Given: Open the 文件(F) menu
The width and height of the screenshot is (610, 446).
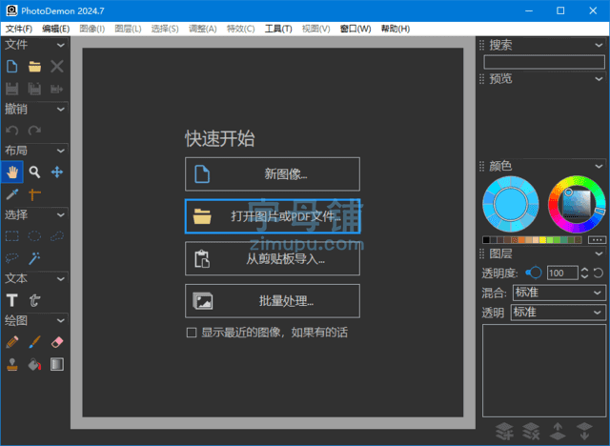Looking at the screenshot, I should [19, 29].
